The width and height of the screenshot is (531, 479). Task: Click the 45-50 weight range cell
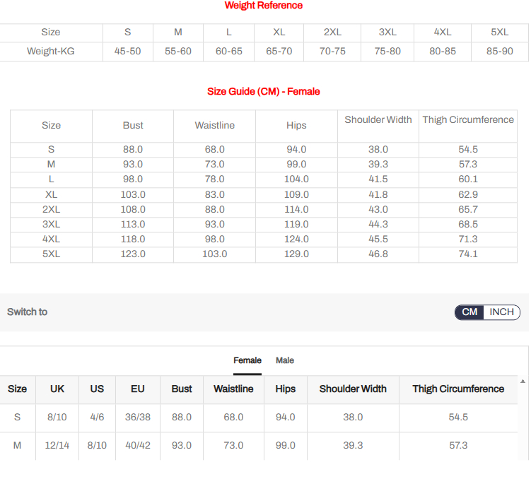point(127,52)
